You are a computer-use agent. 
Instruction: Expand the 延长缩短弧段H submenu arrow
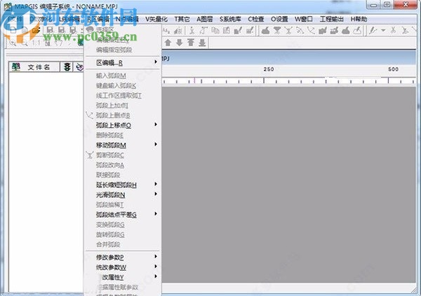pyautogui.click(x=156, y=184)
